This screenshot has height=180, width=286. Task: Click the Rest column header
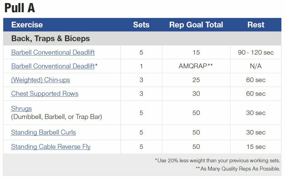256,25
